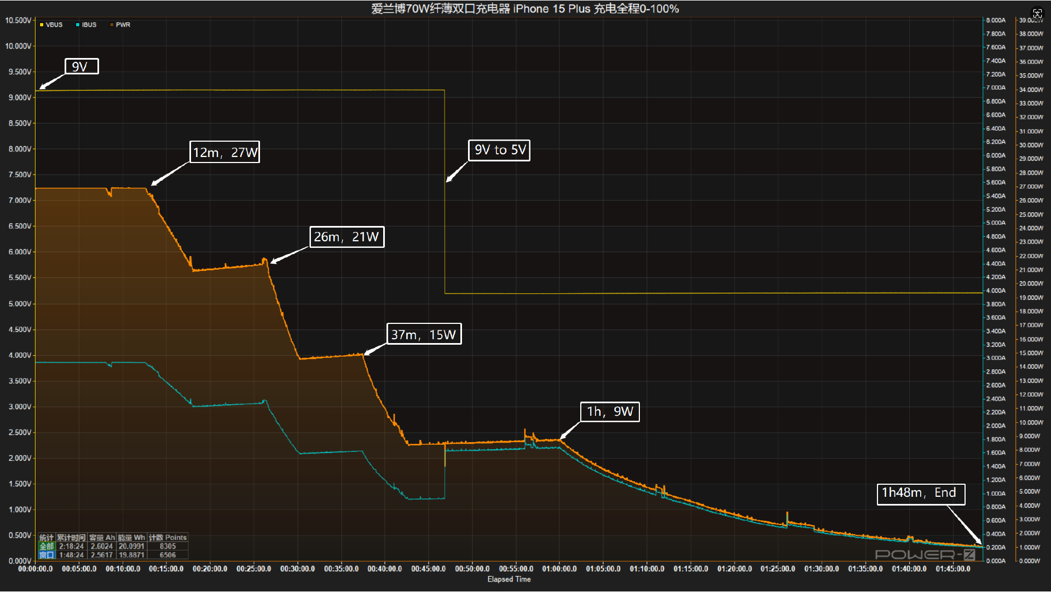1051x592 pixels.
Task: Click the 容量 Ah column header
Action: 102,537
